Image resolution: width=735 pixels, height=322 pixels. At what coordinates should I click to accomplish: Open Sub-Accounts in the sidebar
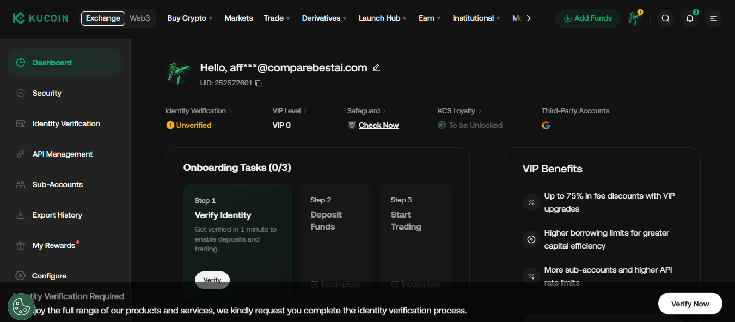65,184
